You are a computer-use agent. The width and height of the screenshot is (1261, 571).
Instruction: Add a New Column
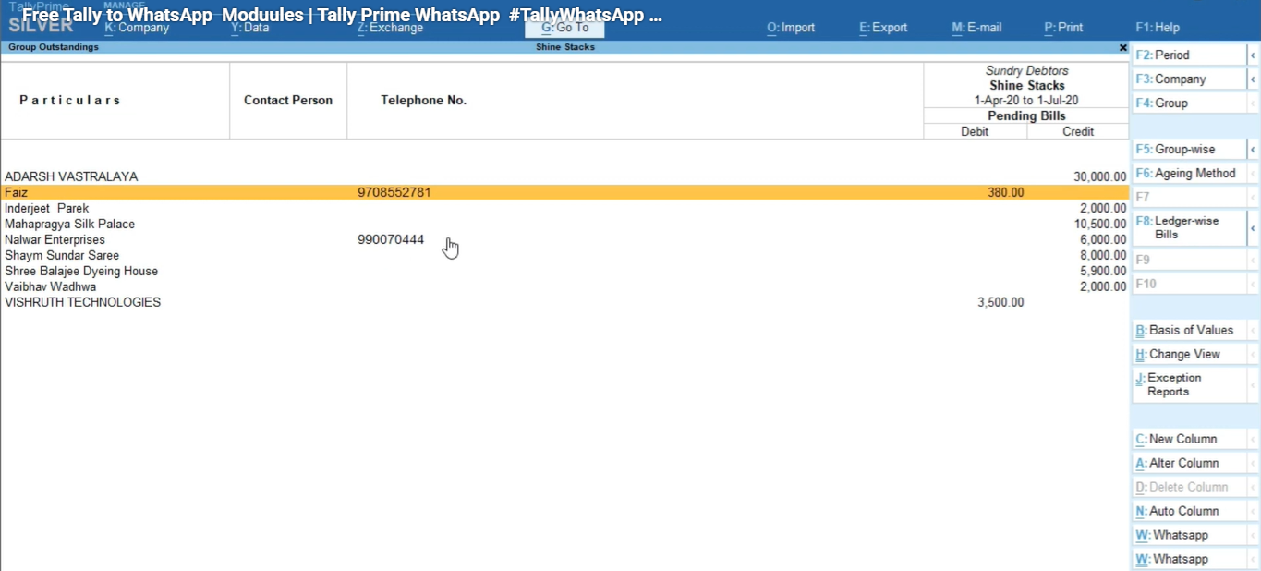[1188, 440]
